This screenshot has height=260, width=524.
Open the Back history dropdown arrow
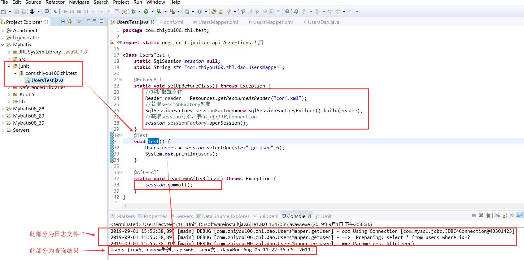(344, 11)
